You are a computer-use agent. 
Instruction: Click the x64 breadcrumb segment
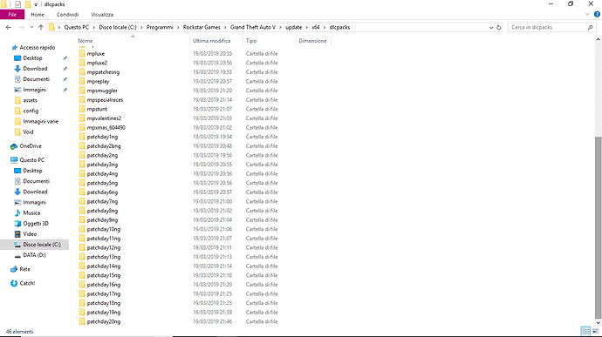tap(316, 27)
